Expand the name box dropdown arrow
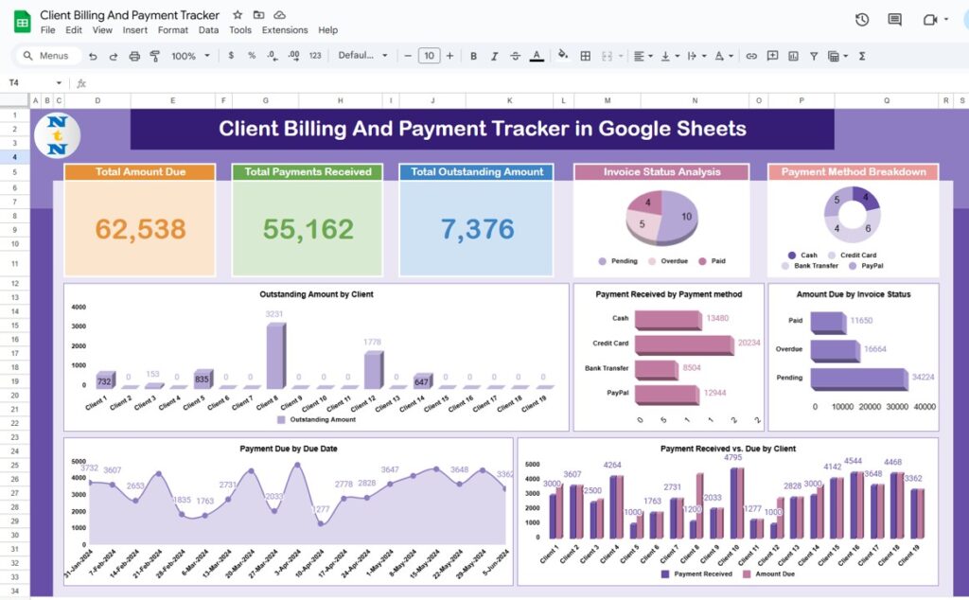This screenshot has height=600, width=969. coord(59,82)
